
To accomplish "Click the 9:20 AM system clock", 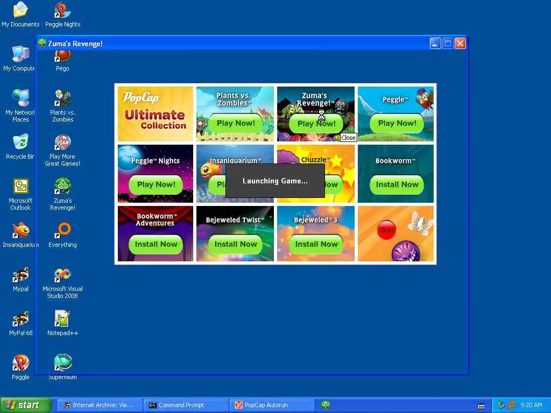I will click(531, 405).
